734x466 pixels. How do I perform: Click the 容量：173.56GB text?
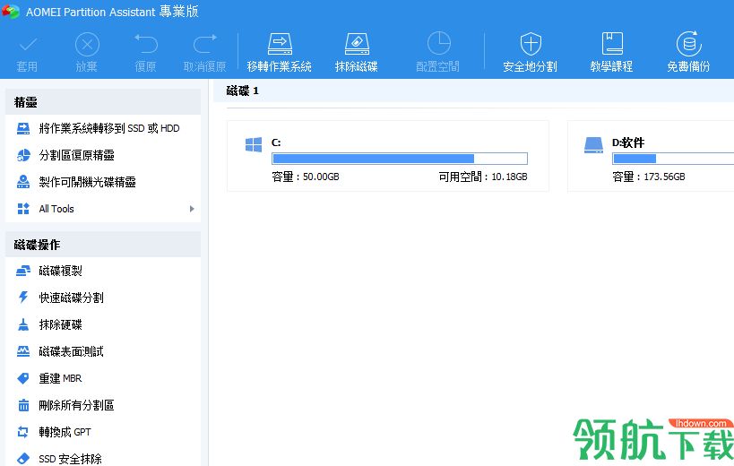(649, 177)
